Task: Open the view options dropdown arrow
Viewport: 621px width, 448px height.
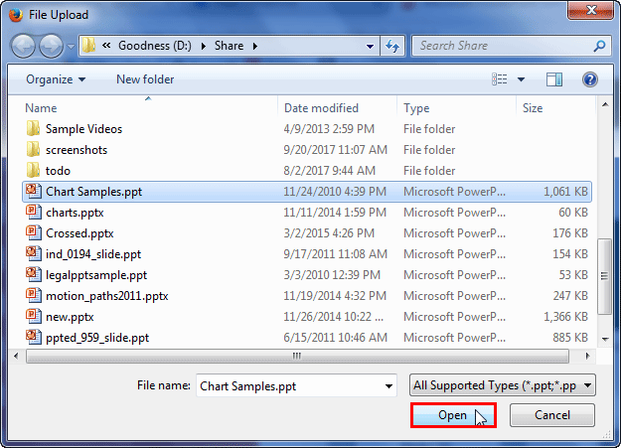Action: pyautogui.click(x=522, y=79)
